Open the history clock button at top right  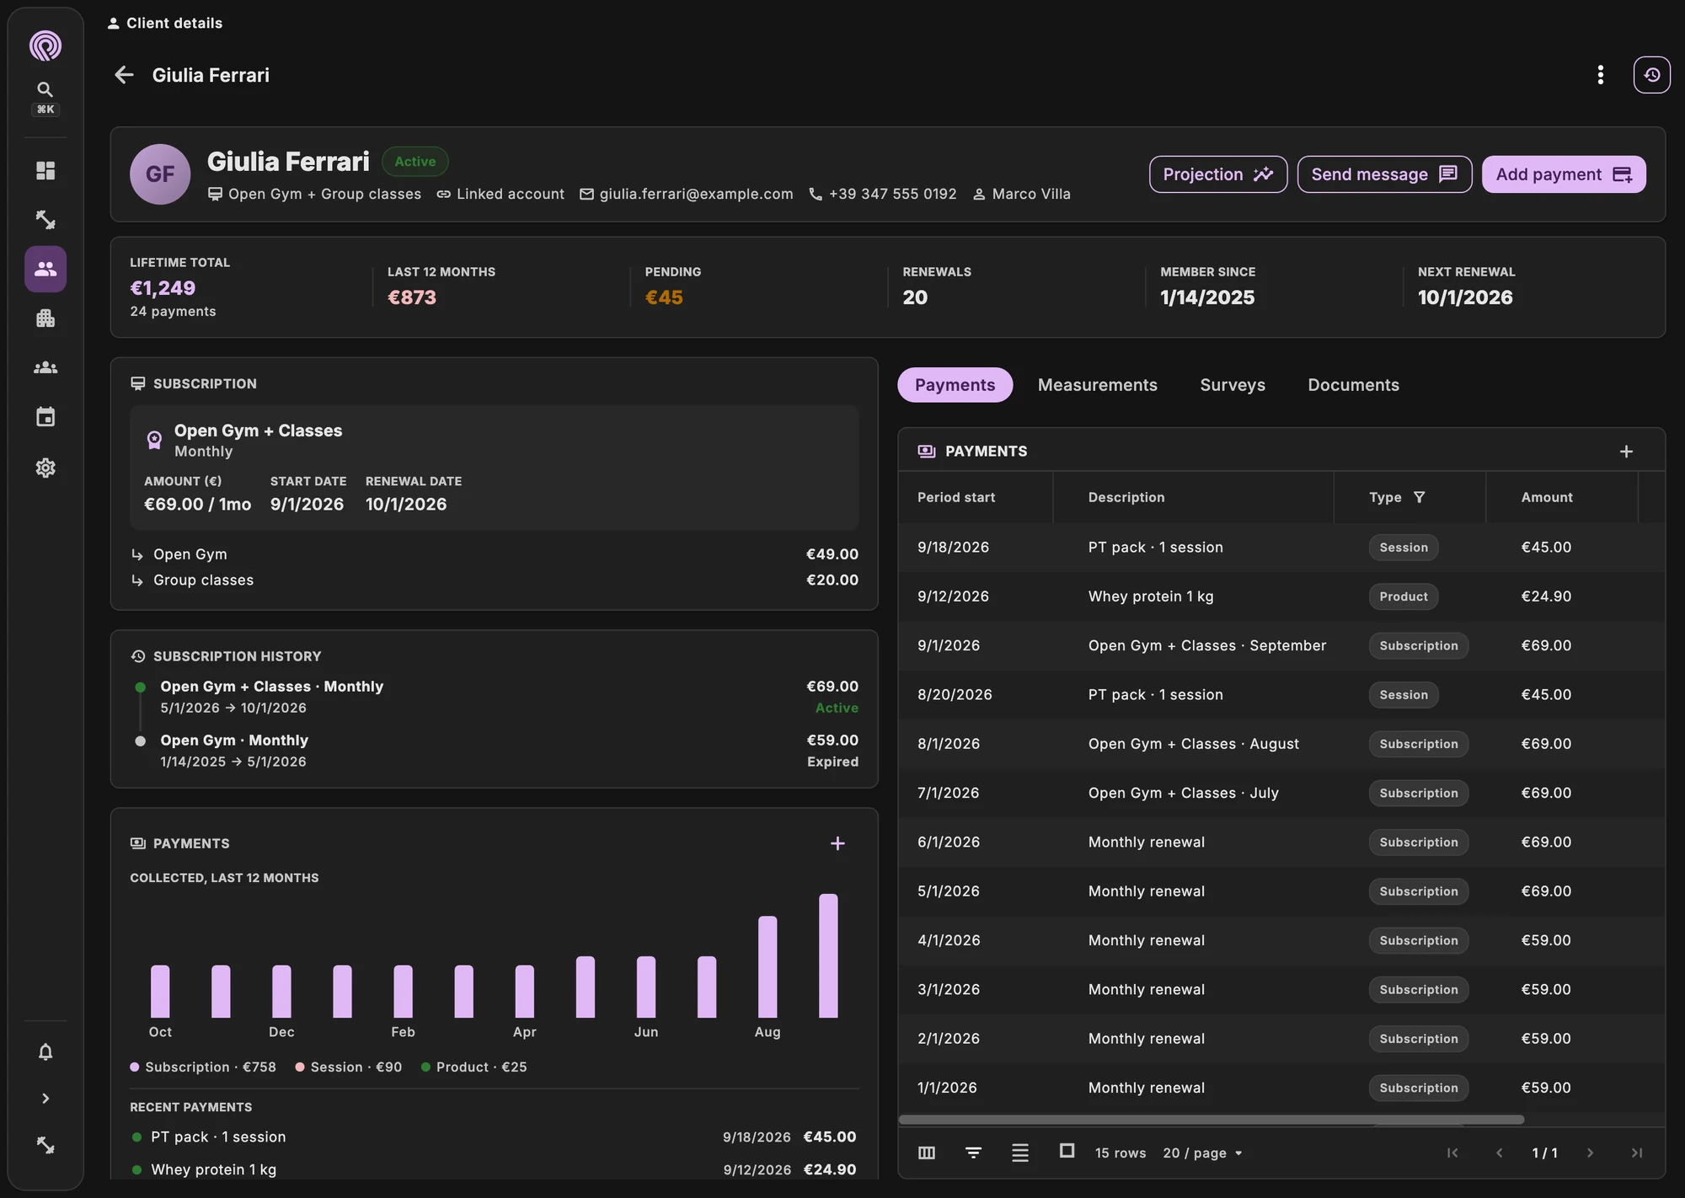click(1651, 75)
